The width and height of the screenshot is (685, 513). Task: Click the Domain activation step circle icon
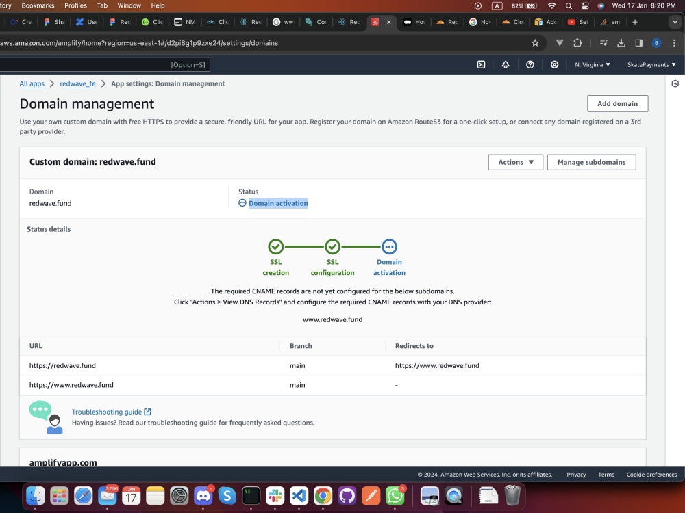pos(389,246)
